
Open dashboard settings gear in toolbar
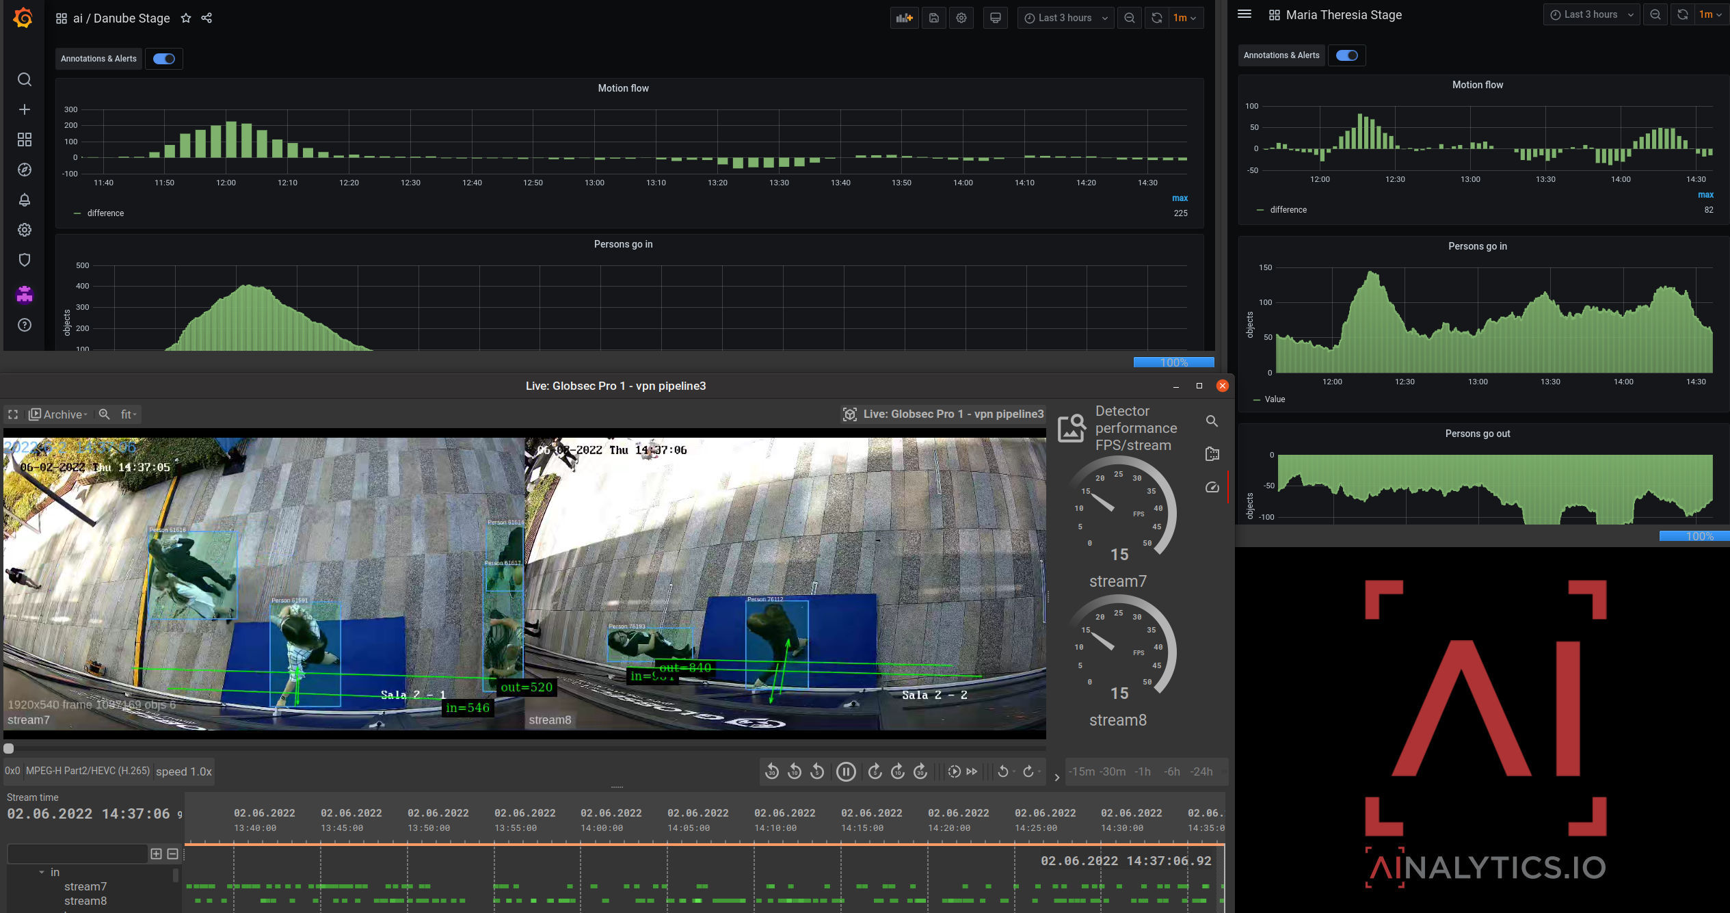[961, 18]
